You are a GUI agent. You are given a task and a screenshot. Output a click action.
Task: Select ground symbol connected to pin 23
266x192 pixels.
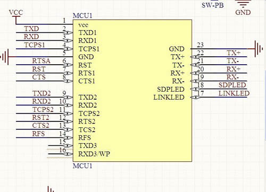(x=255, y=49)
